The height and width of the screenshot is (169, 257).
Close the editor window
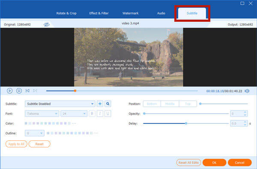point(251,3)
